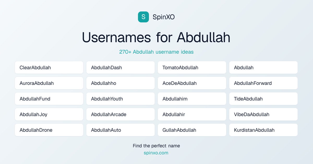Select the plain Abdullah username card
Viewport: 313px width, 164px height.
pyautogui.click(x=263, y=67)
